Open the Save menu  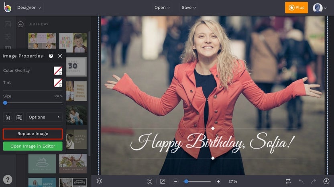(x=189, y=8)
